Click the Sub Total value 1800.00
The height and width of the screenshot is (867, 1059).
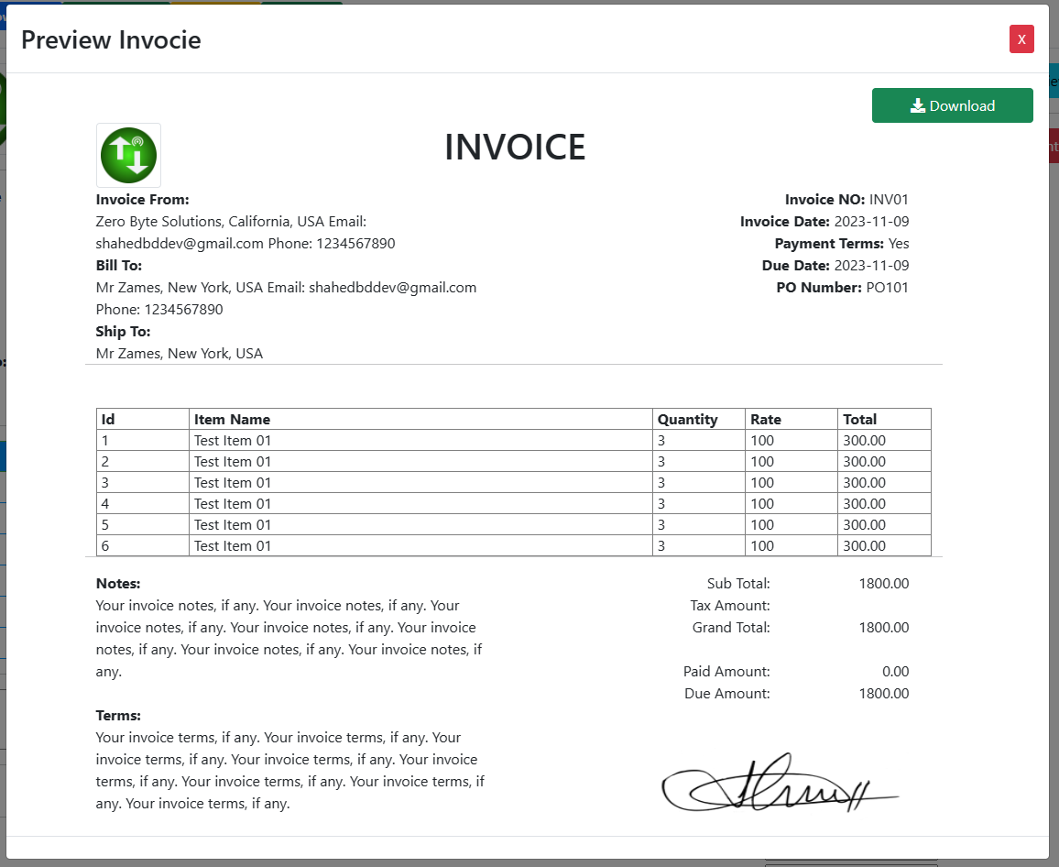882,583
